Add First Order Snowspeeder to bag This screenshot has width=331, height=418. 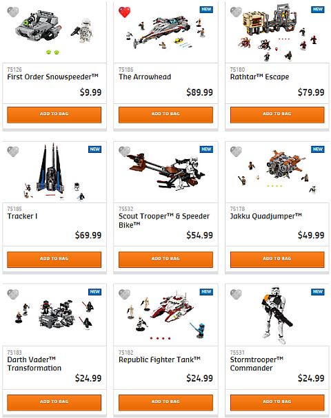(54, 115)
